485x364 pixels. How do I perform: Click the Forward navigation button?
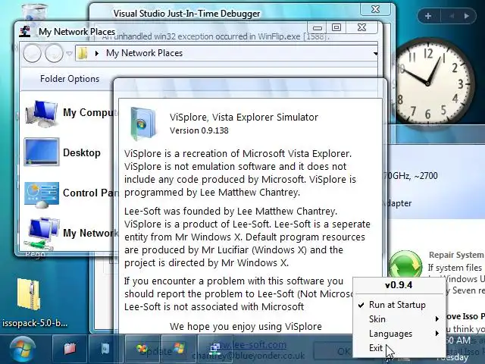(54, 54)
